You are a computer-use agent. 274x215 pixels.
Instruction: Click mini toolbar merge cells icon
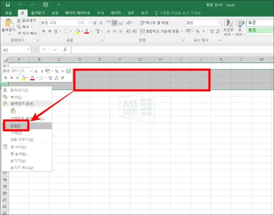click(x=68, y=71)
